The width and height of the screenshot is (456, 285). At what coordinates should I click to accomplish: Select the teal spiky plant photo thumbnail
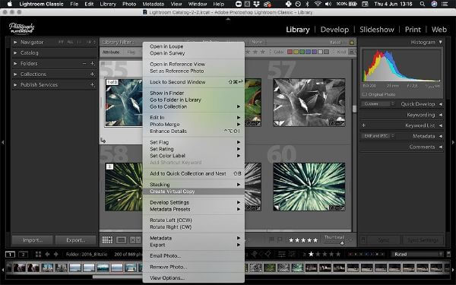coord(309,187)
